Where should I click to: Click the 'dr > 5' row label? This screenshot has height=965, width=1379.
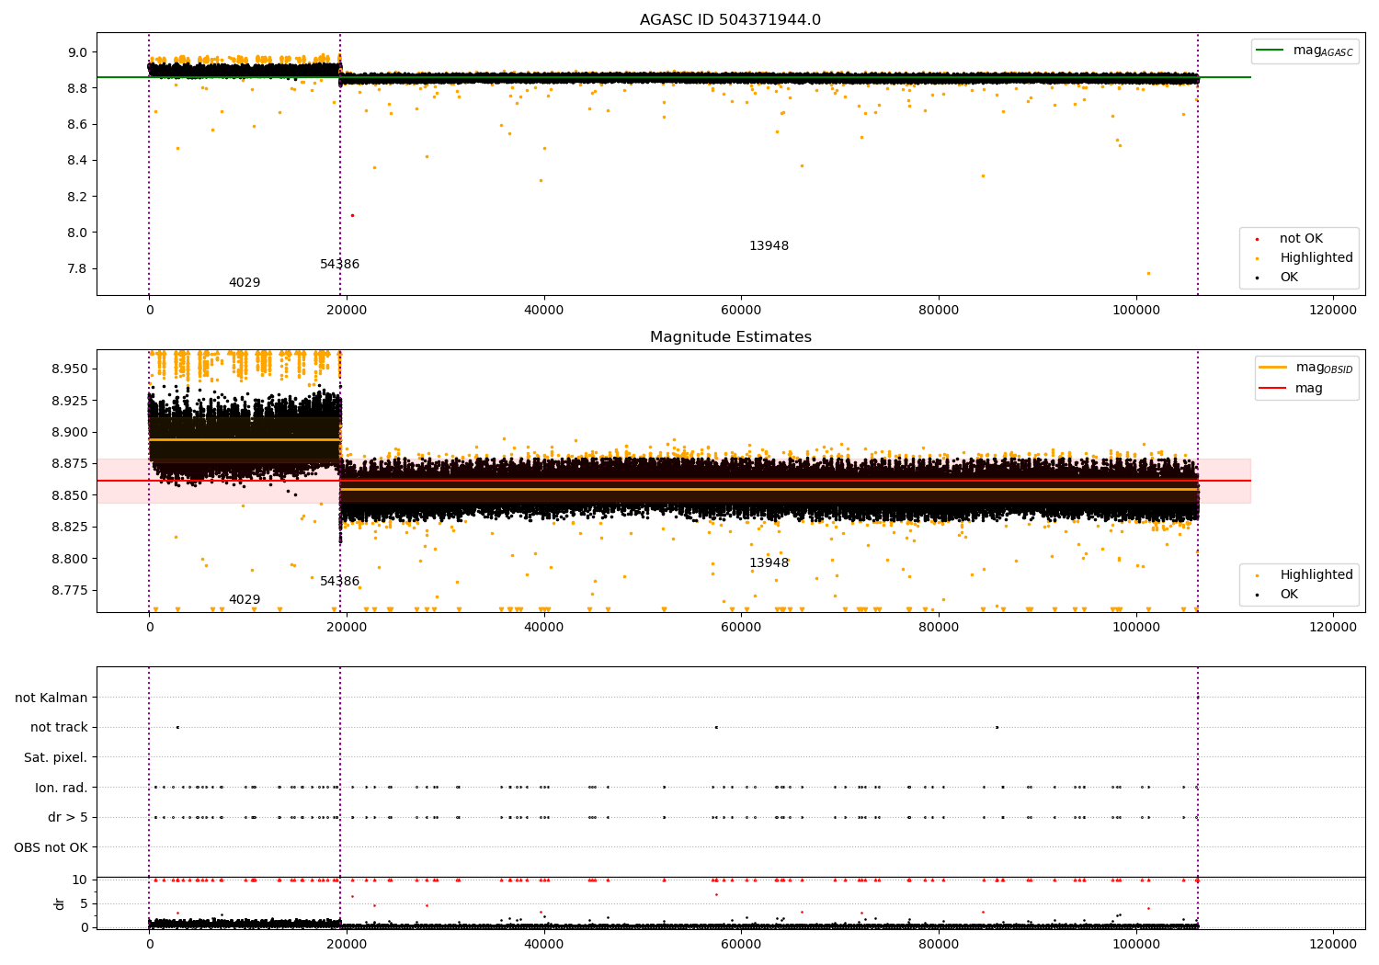68,818
